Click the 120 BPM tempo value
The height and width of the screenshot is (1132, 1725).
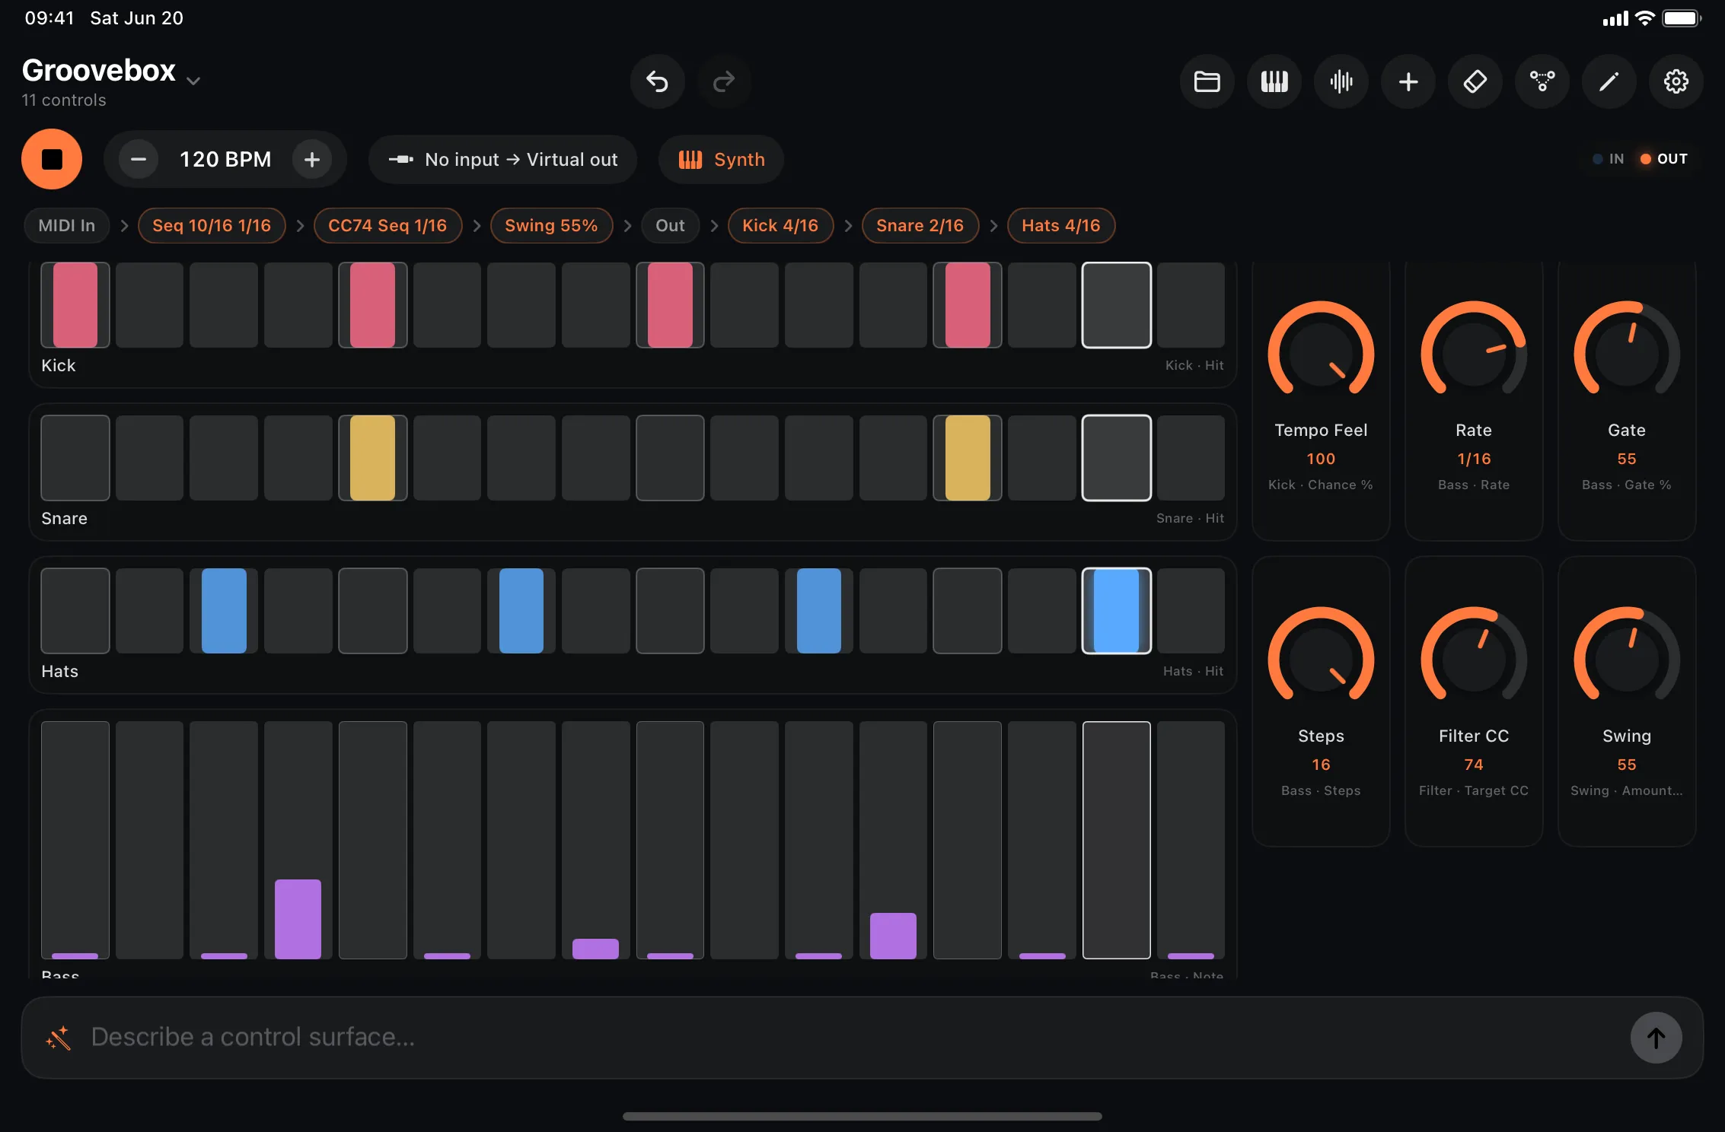(225, 159)
